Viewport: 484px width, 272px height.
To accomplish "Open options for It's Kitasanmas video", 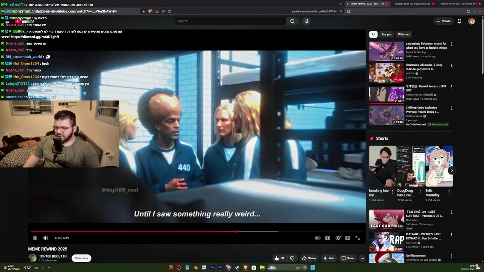I will point(451,256).
